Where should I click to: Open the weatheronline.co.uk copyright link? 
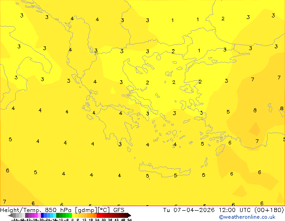[247, 217]
